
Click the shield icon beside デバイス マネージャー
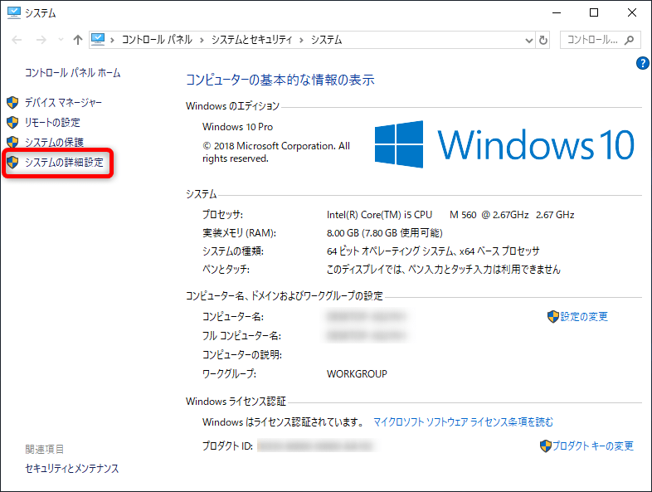pos(12,102)
